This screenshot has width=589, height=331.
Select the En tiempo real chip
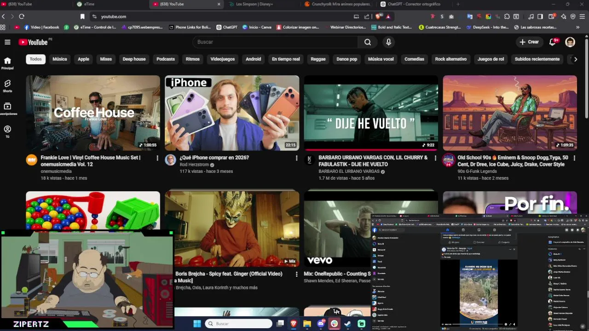[286, 59]
